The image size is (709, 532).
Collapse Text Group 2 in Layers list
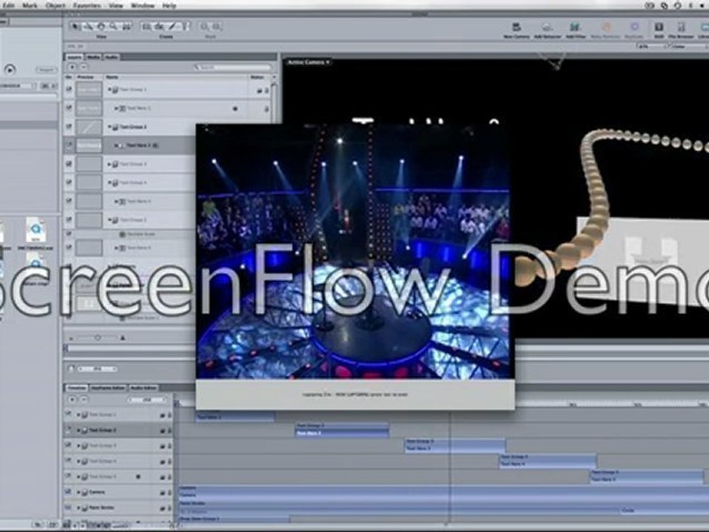109,127
